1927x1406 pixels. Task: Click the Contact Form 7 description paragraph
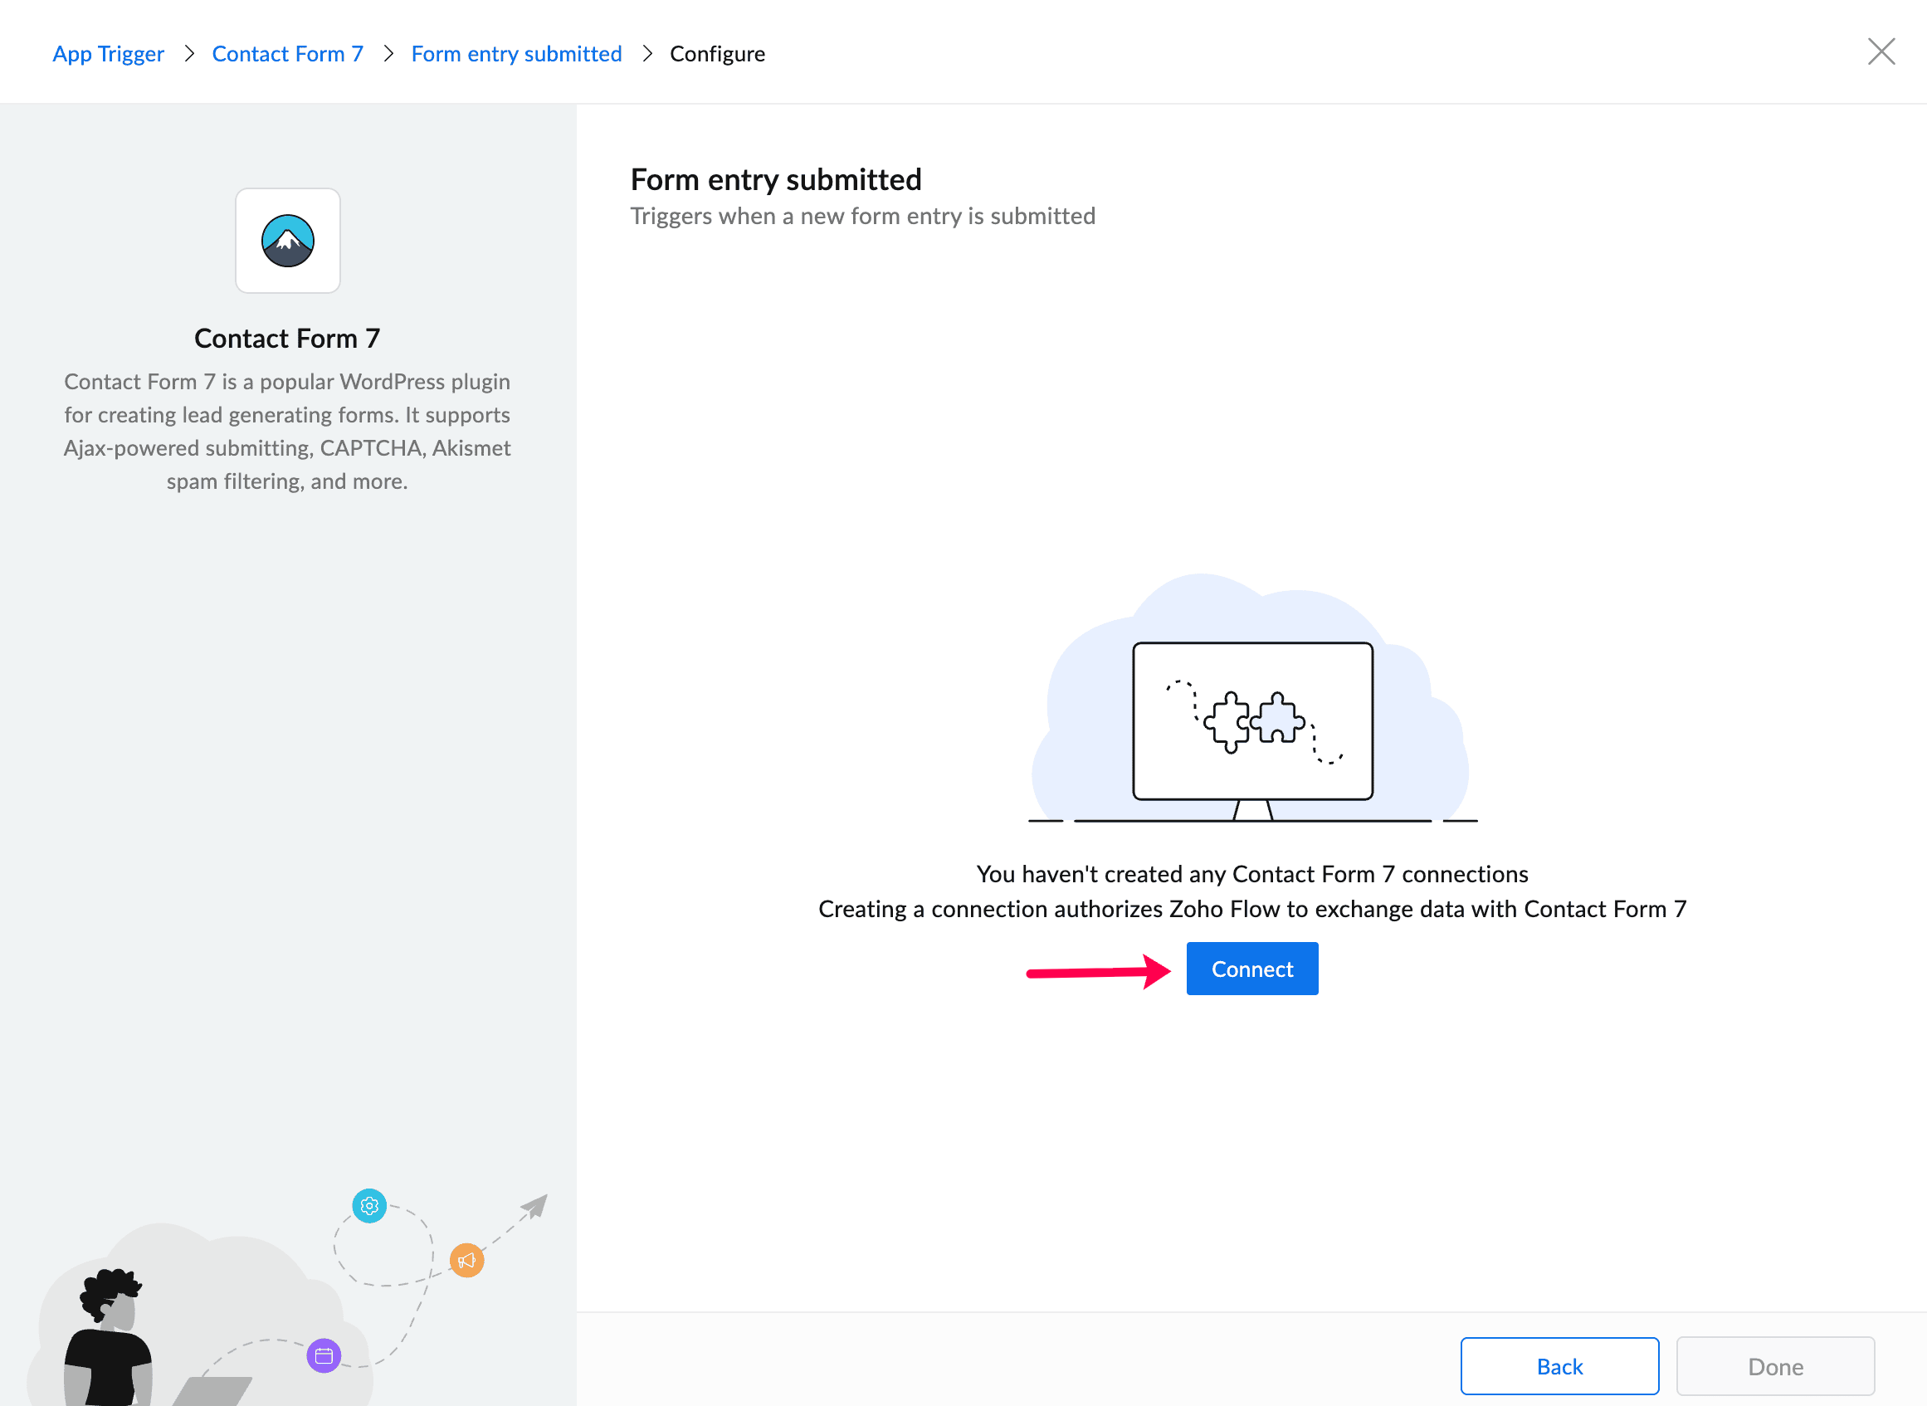288,432
